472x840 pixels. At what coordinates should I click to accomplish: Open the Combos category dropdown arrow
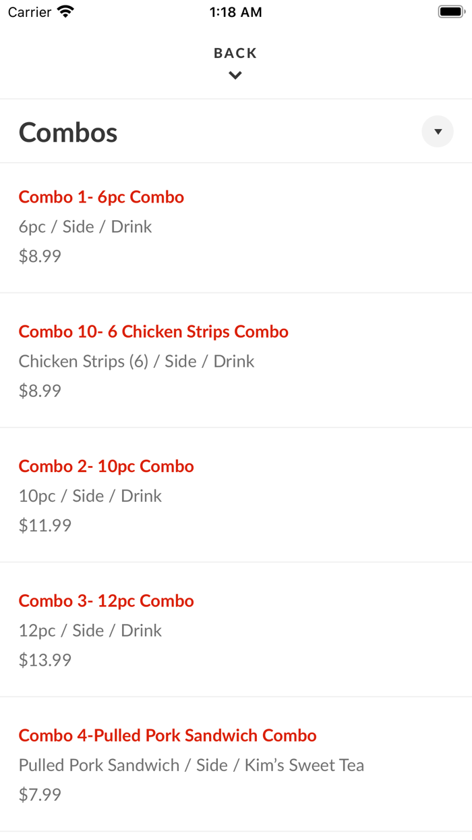pyautogui.click(x=438, y=132)
